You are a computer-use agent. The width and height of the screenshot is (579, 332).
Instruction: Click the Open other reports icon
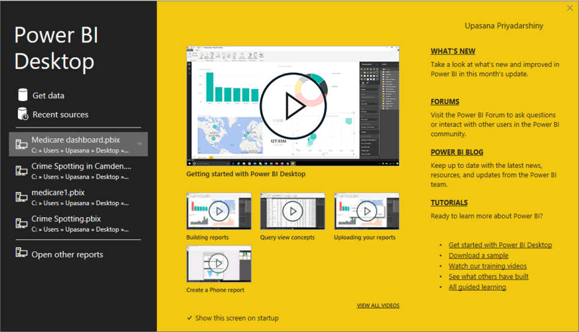pos(22,253)
